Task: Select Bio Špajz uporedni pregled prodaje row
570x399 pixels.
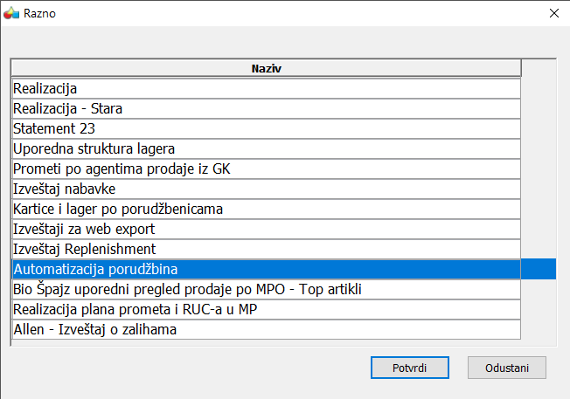Action: (267, 289)
